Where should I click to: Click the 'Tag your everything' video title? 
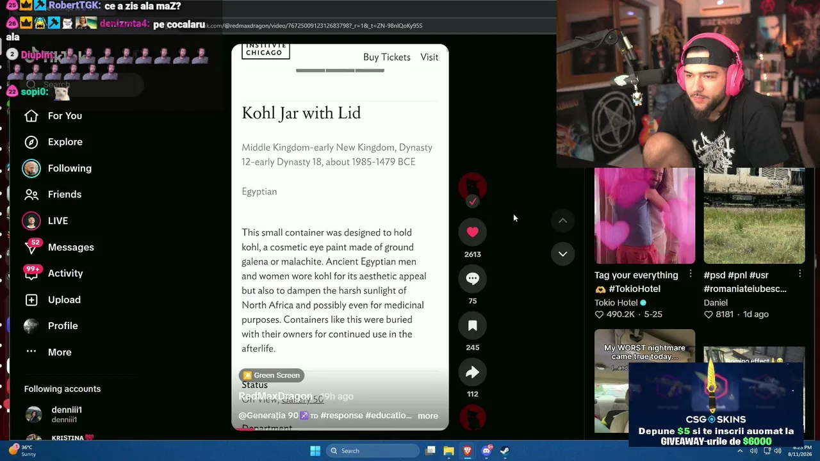point(636,282)
